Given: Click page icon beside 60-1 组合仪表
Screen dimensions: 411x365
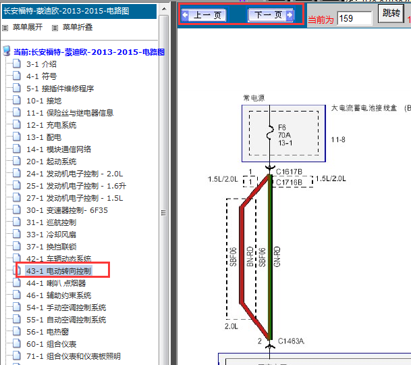Looking at the screenshot, I should [17, 343].
